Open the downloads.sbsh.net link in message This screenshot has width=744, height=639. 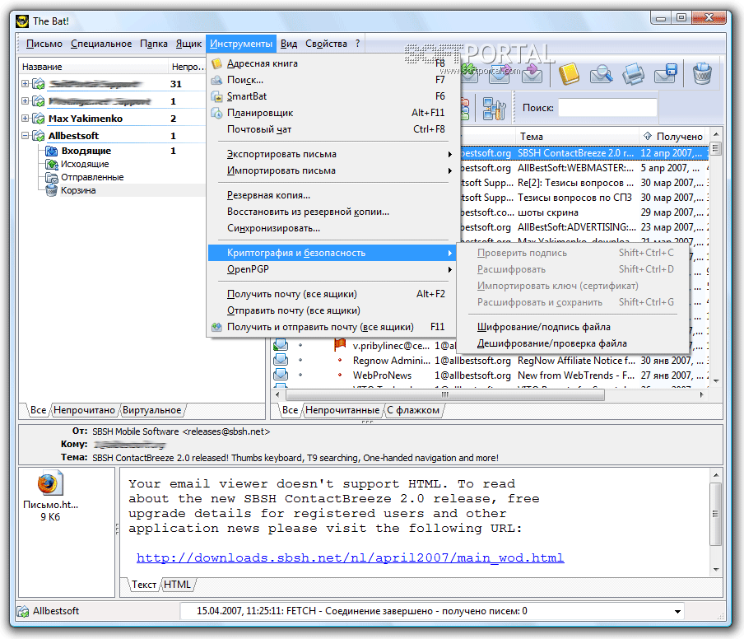350,557
